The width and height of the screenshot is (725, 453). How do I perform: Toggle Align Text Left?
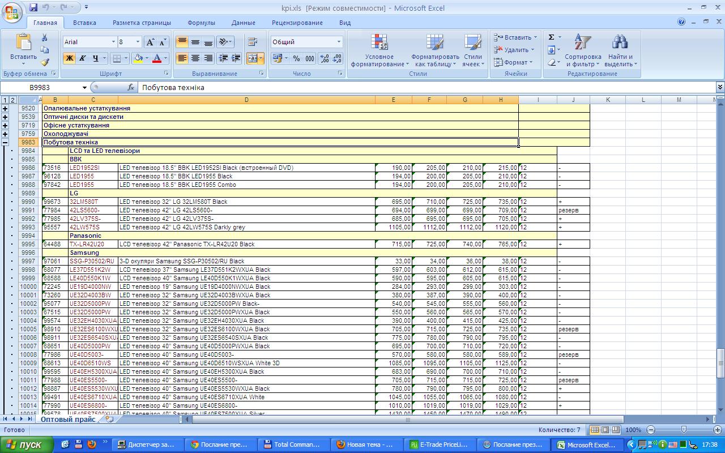pyautogui.click(x=182, y=58)
